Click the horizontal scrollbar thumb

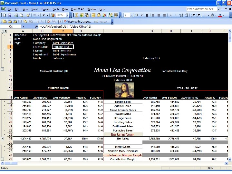(11, 163)
